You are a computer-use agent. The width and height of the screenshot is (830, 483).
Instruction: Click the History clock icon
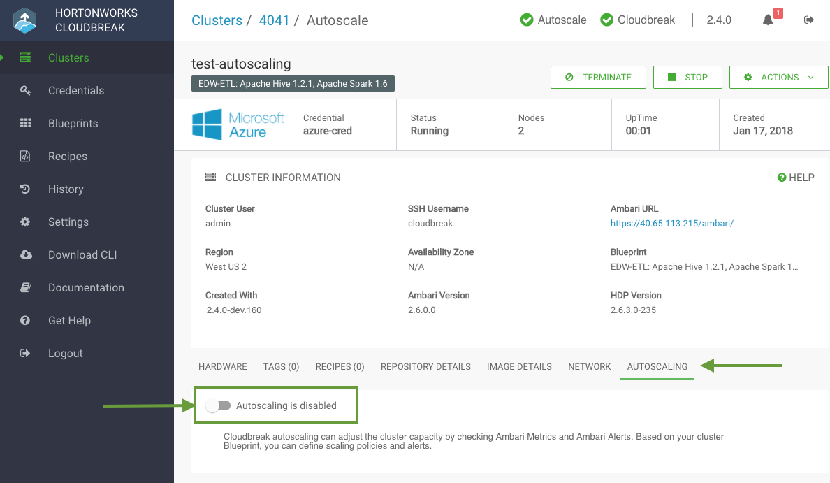tap(25, 189)
